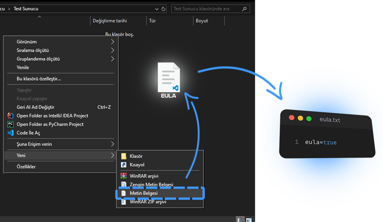Click the EULA file name label
Image resolution: width=383 pixels, height=222 pixels.
coord(169,96)
